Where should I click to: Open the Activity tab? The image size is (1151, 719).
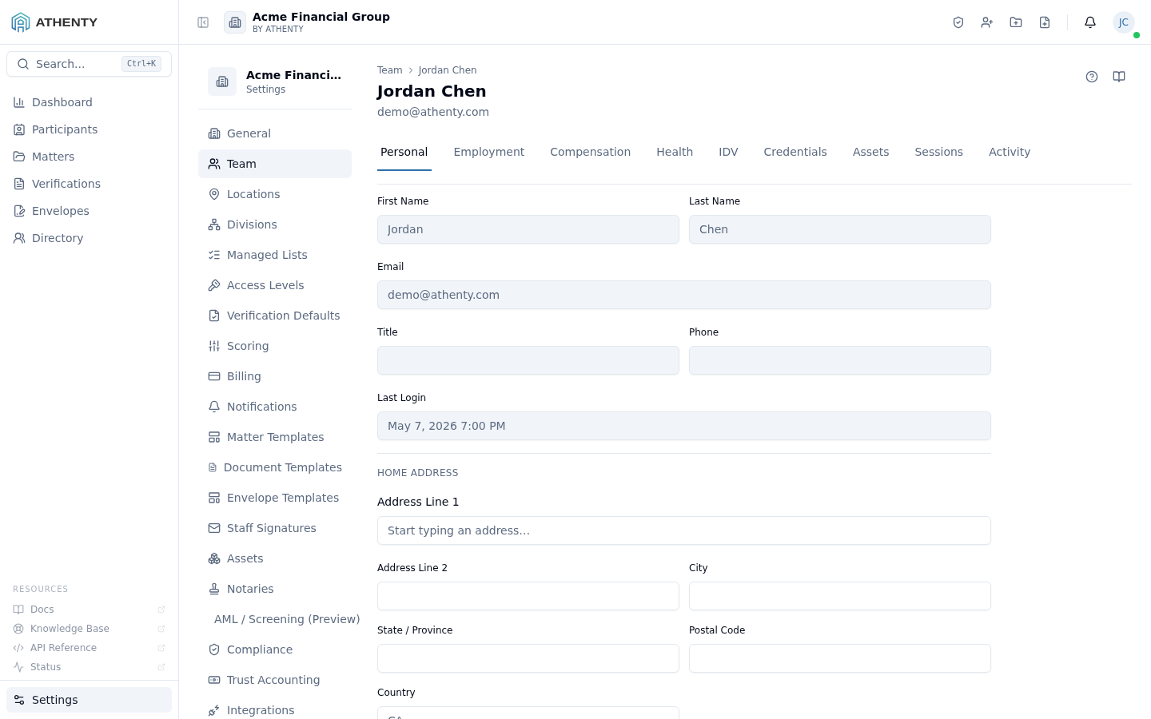pyautogui.click(x=1010, y=152)
